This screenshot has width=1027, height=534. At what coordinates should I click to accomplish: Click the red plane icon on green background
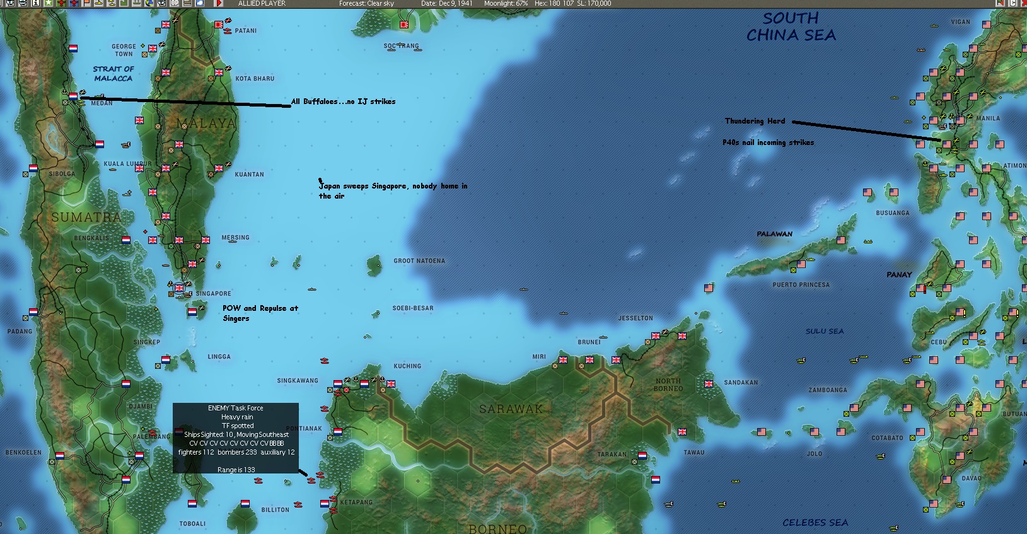[x=62, y=3]
